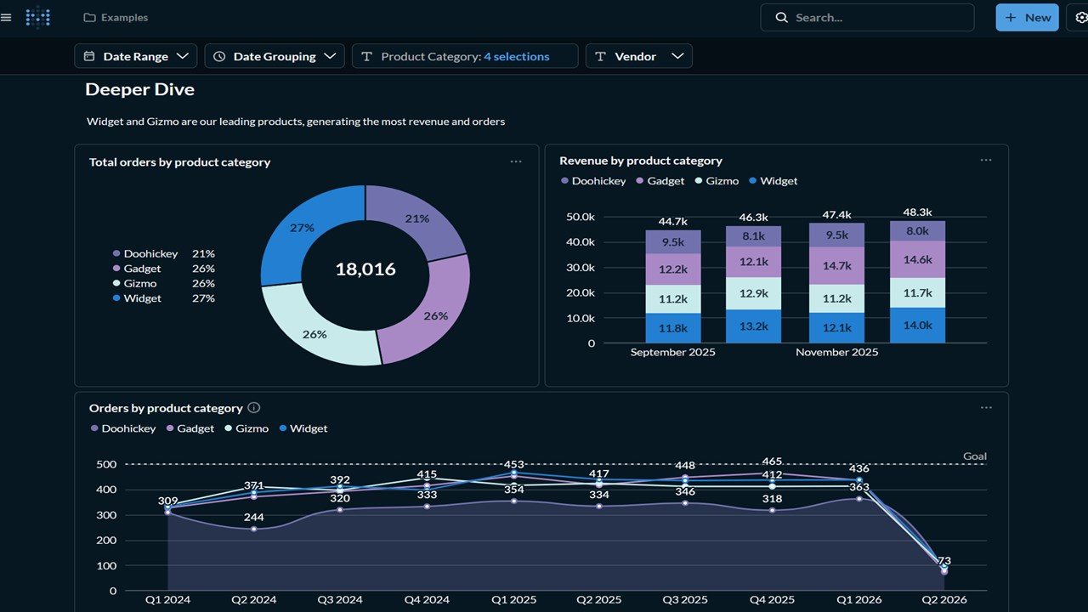The height and width of the screenshot is (612, 1088).
Task: Open the settings gear icon
Action: pos(1080,17)
